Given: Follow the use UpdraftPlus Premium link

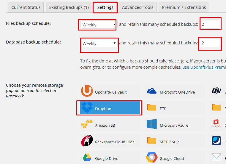Looking at the screenshot, I should [x=204, y=67].
